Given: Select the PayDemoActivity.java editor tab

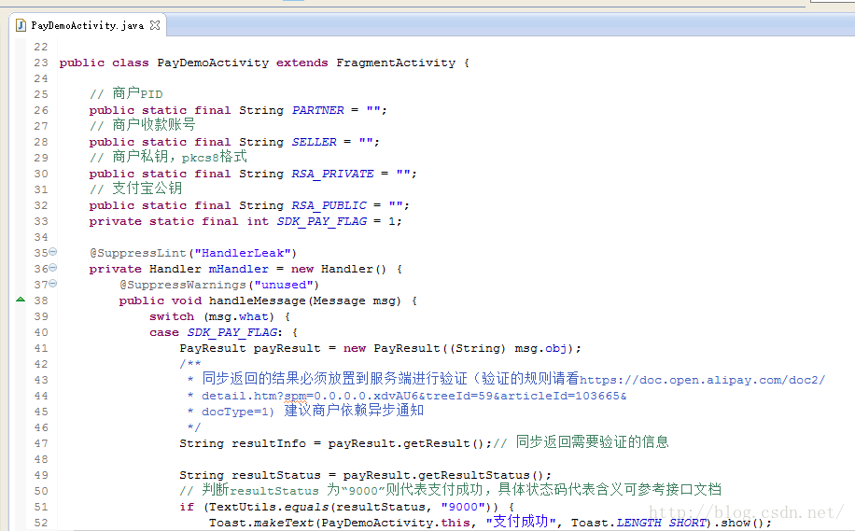Looking at the screenshot, I should click(x=87, y=25).
